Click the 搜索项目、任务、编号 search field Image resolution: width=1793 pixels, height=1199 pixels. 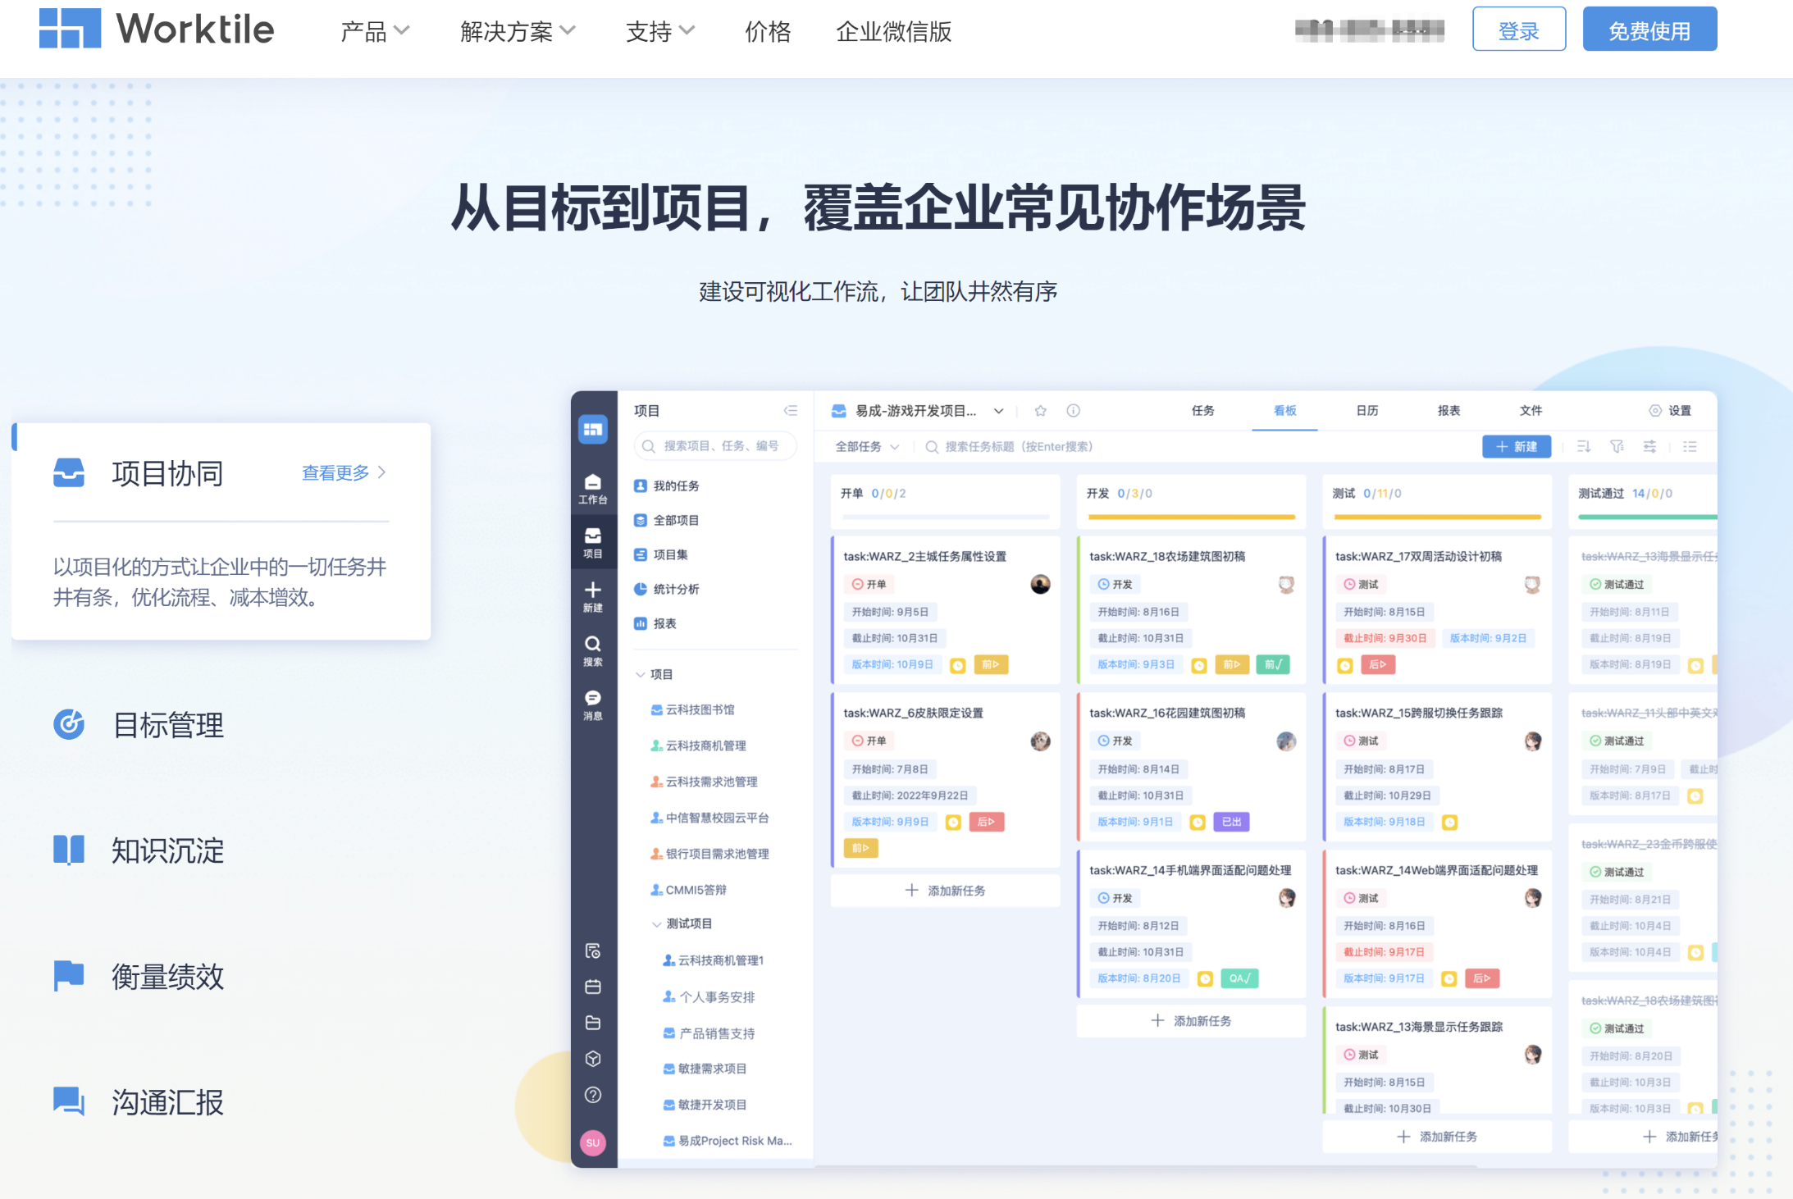click(x=715, y=446)
